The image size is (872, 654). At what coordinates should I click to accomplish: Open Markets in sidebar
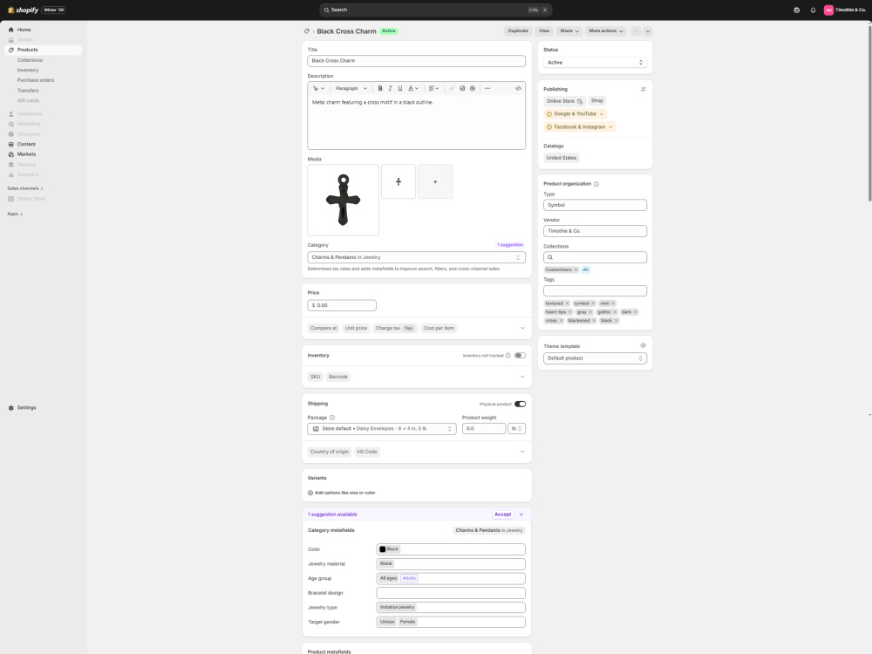point(26,154)
